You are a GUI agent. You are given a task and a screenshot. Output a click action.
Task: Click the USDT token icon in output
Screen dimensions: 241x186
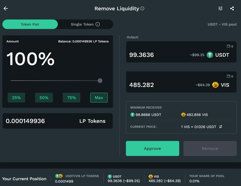coord(210,55)
